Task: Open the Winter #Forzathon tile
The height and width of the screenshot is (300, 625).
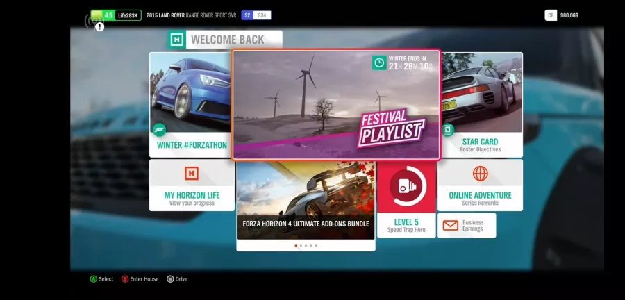Action: (190, 105)
